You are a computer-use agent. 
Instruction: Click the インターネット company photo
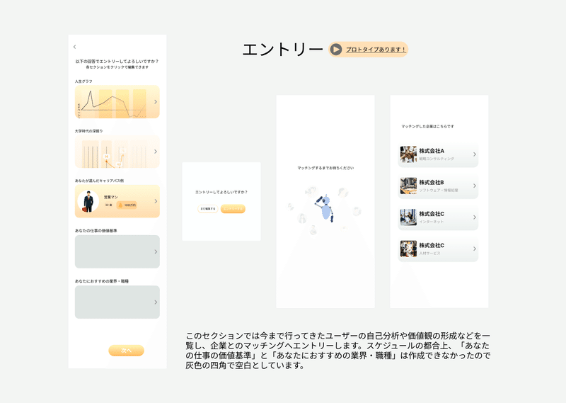pyautogui.click(x=408, y=217)
